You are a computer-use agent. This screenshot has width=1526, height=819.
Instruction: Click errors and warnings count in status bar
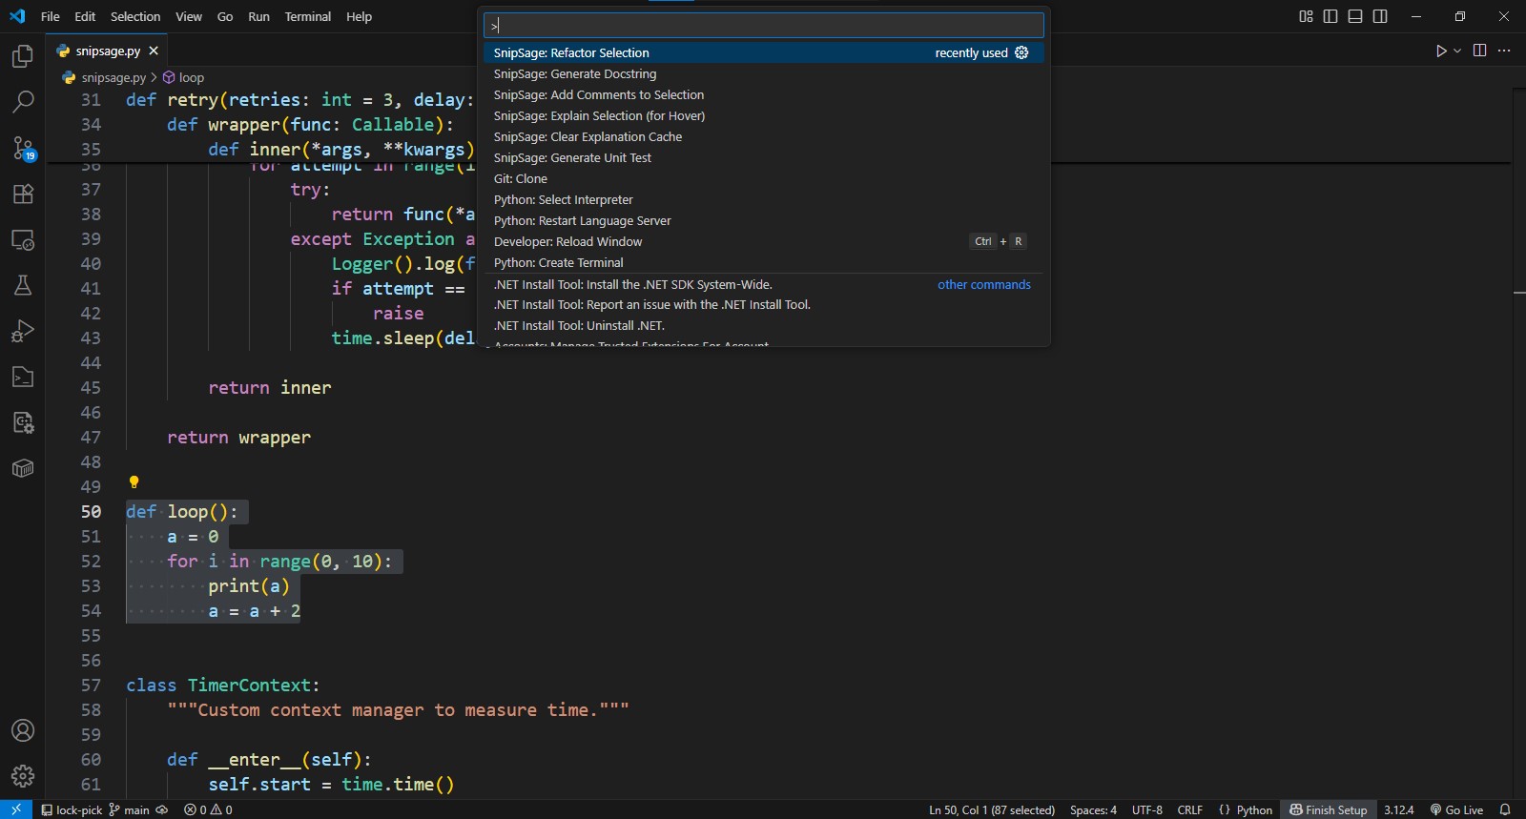point(208,809)
